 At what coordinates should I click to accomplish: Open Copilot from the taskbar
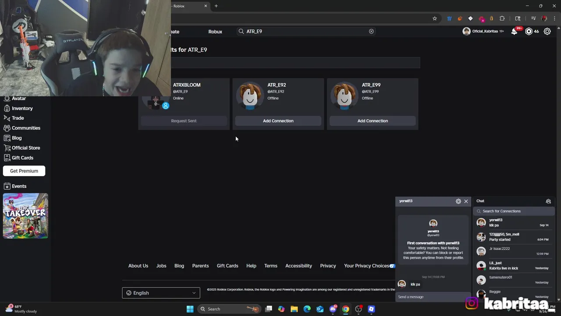281,309
